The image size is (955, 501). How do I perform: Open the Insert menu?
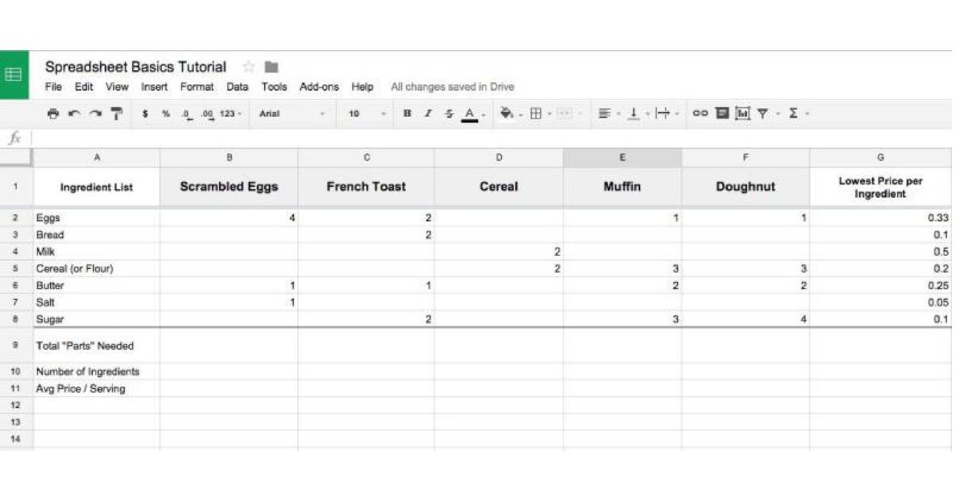(x=154, y=87)
